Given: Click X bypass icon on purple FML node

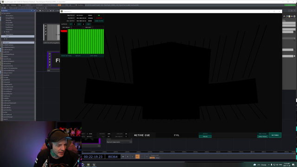Looking at the screenshot, I should coord(50,59).
